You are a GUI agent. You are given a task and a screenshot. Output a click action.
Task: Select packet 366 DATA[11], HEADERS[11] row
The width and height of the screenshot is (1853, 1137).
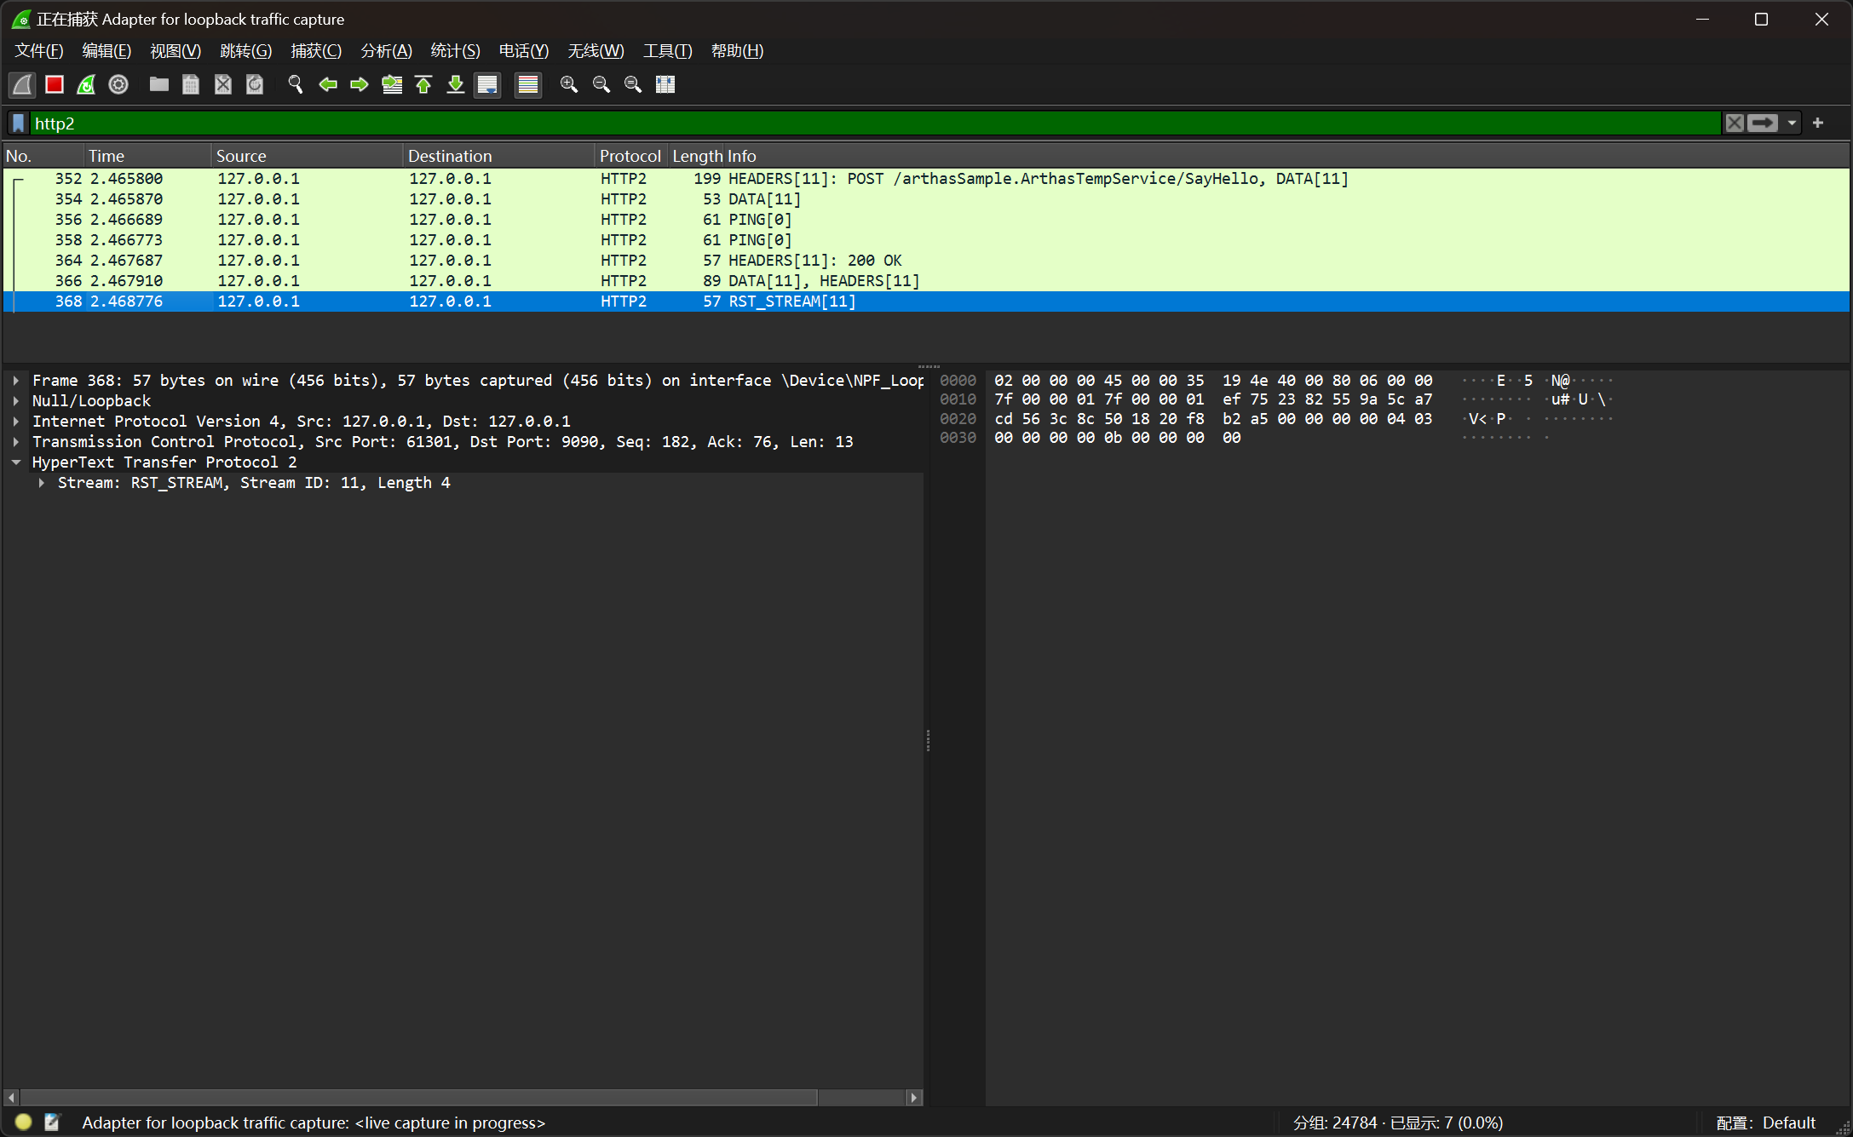pyautogui.click(x=927, y=281)
